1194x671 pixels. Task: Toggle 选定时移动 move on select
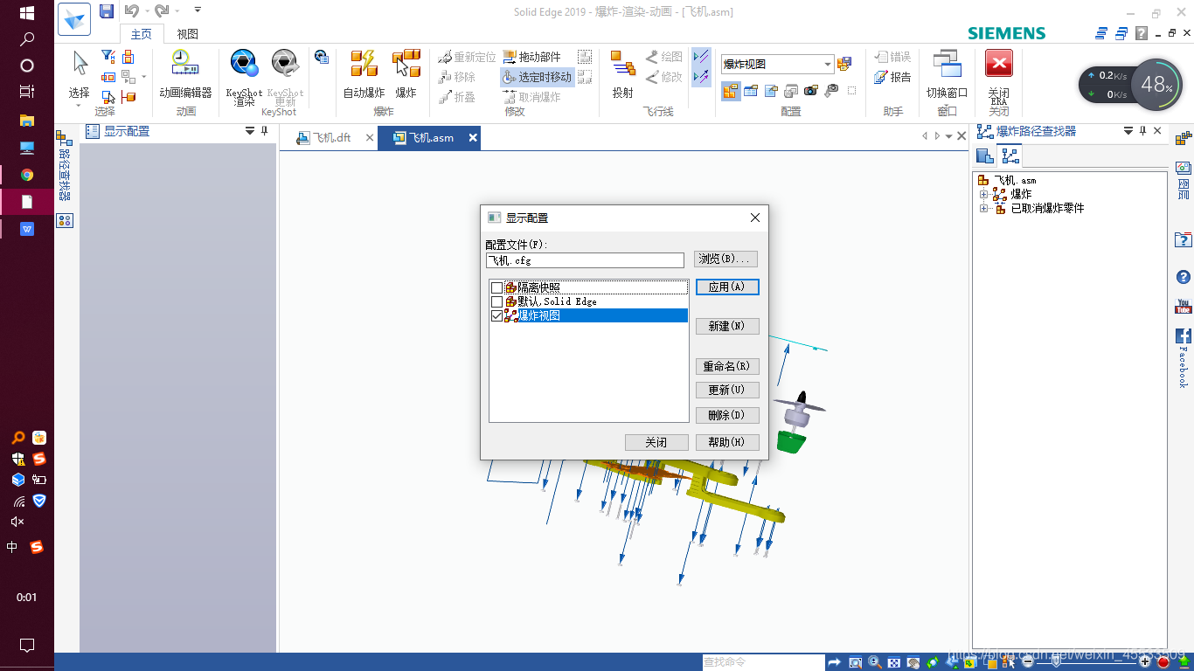pos(537,77)
